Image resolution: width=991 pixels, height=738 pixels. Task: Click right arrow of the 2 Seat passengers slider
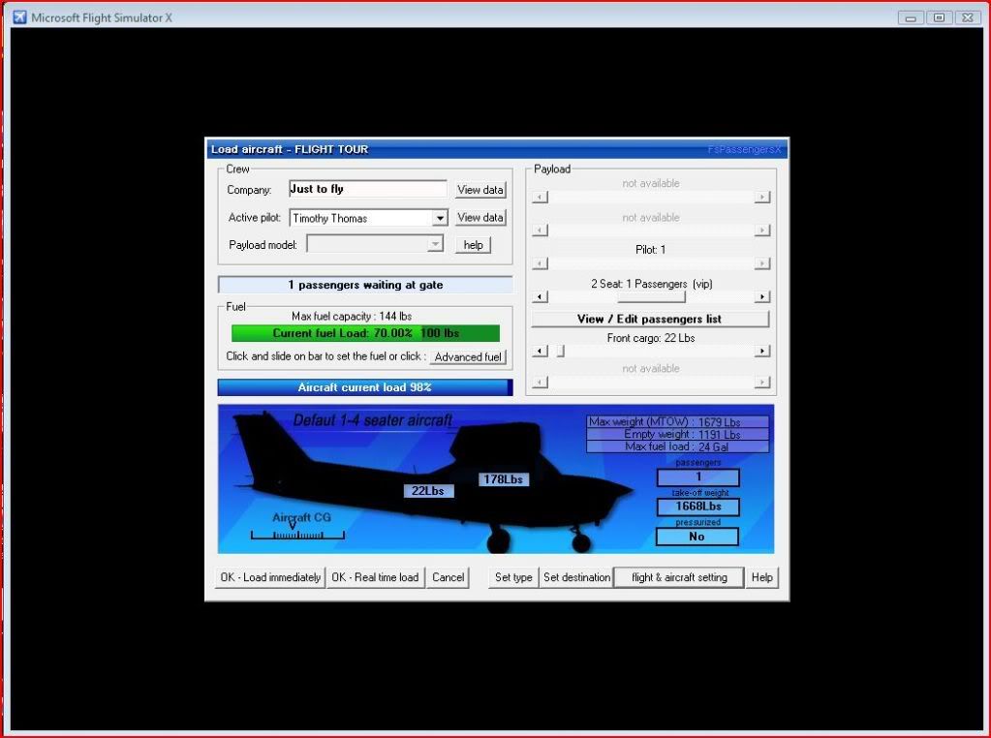tap(762, 296)
